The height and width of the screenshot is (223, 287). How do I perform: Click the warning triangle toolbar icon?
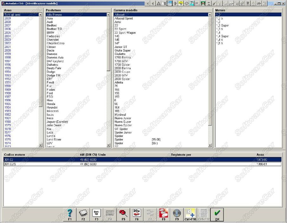[159, 3]
